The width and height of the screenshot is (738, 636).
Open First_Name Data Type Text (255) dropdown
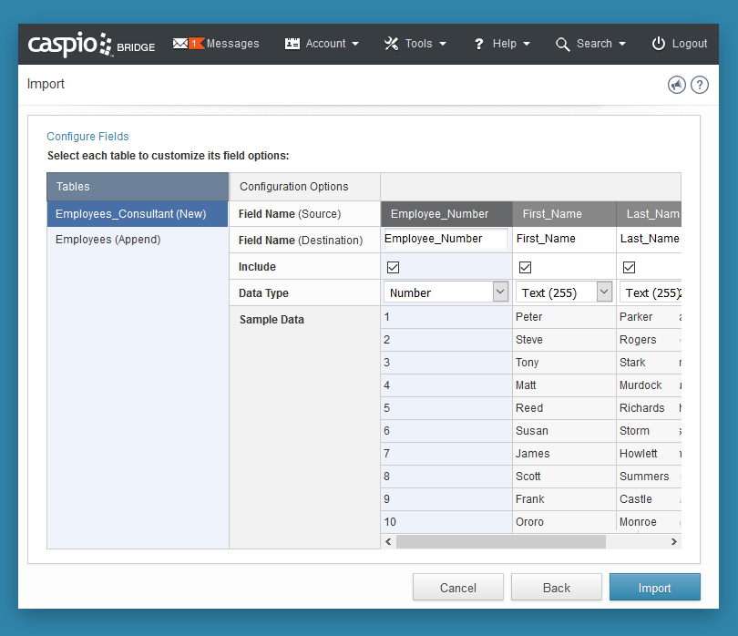564,292
